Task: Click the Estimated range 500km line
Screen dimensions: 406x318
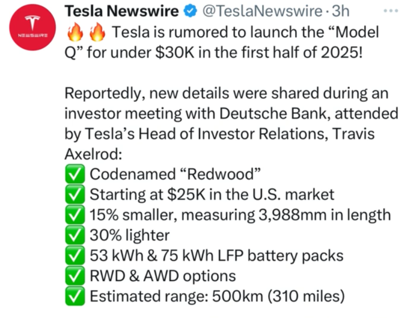Action: [x=217, y=296]
